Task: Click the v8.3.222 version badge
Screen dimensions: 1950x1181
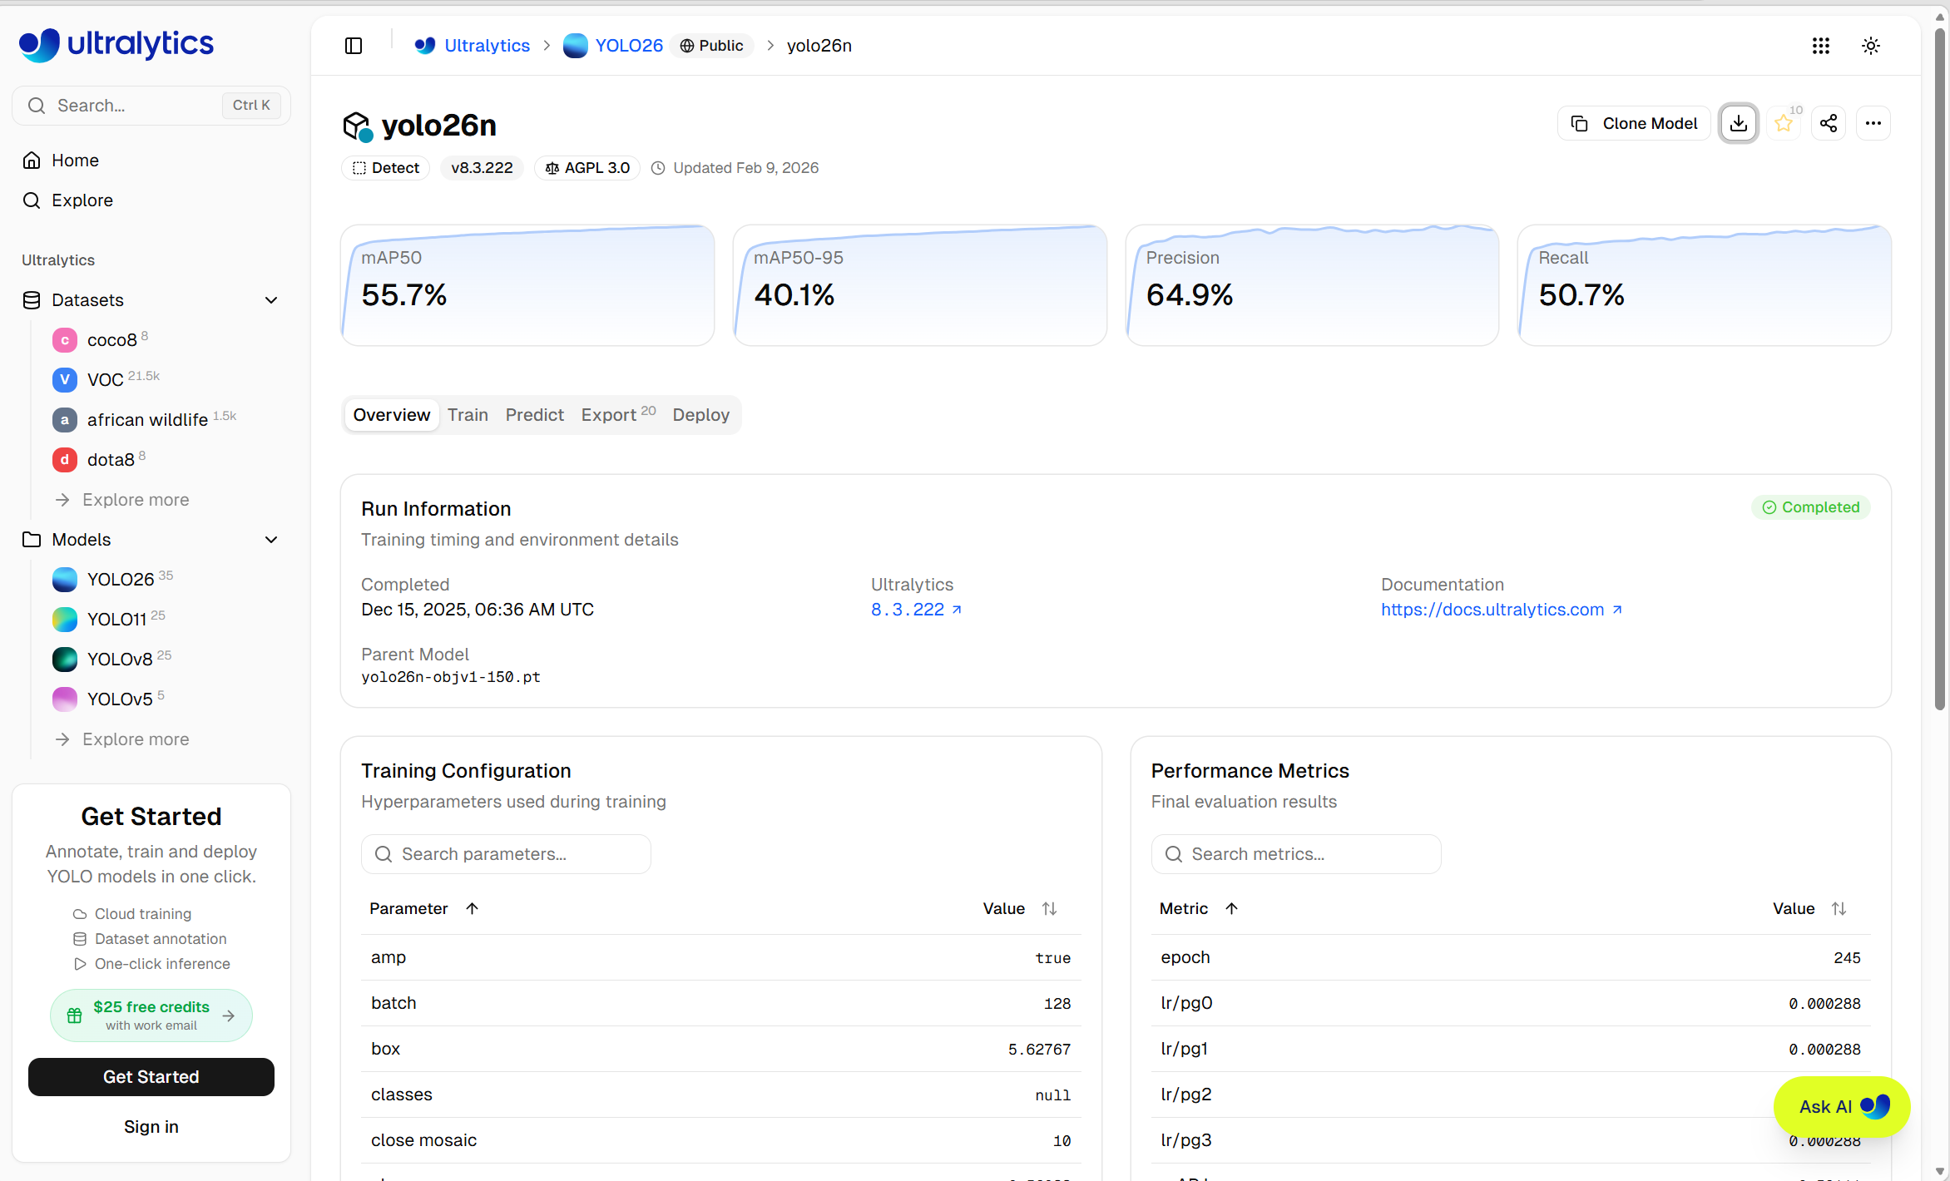Action: [483, 168]
